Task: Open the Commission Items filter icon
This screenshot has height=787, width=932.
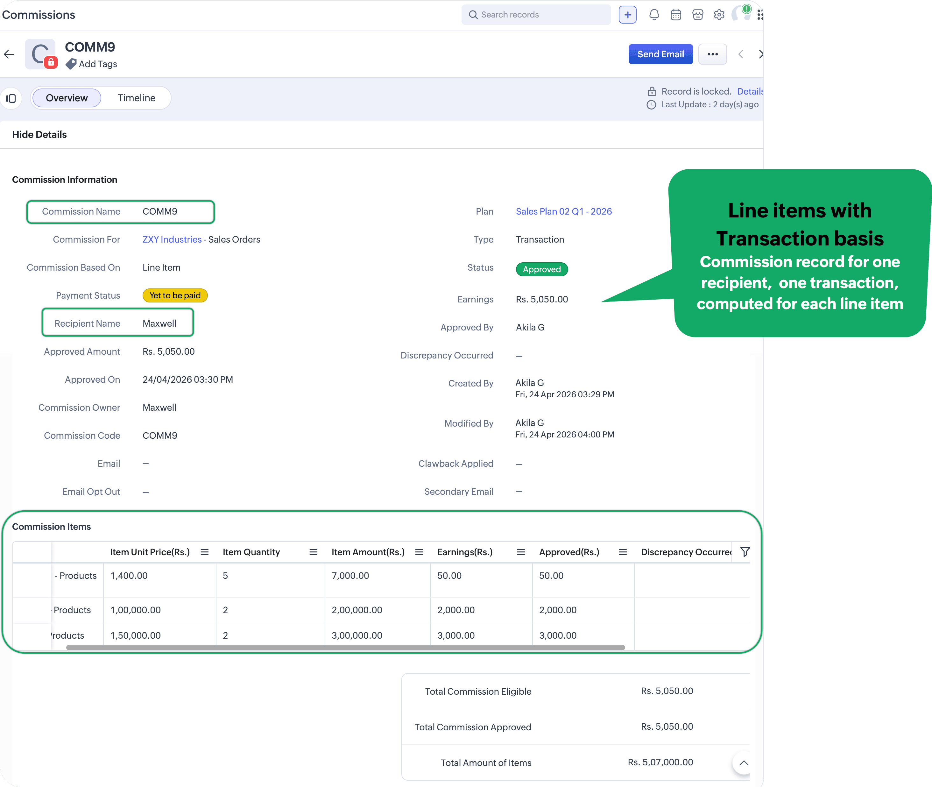Action: coord(745,552)
